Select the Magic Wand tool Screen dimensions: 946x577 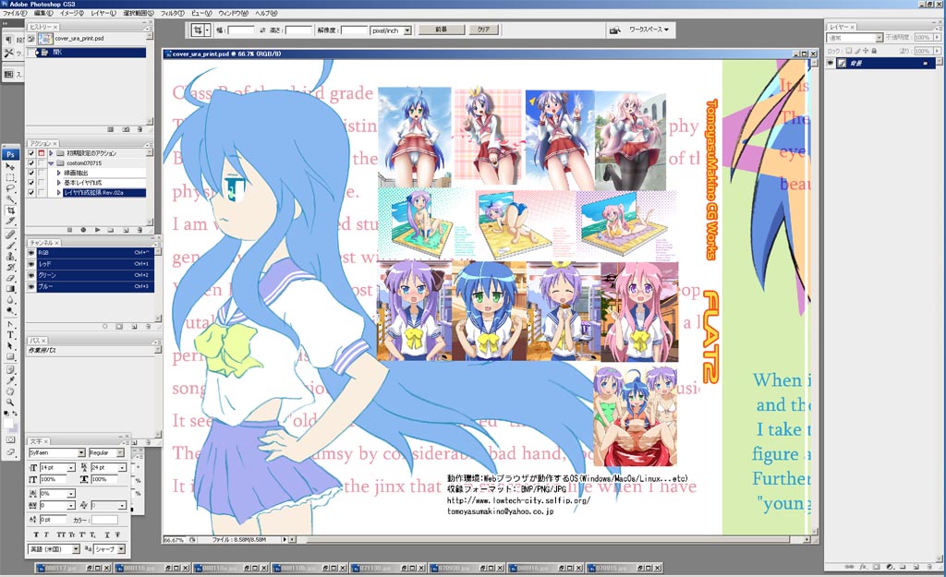(10, 199)
